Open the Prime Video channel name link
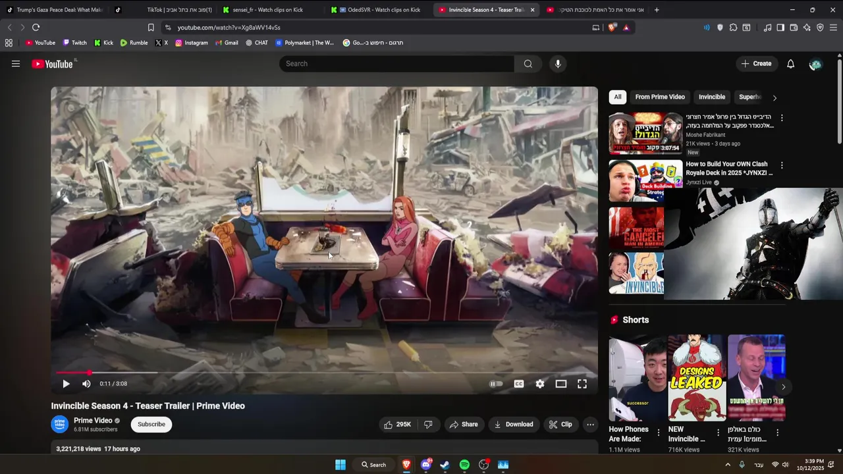 [93, 421]
